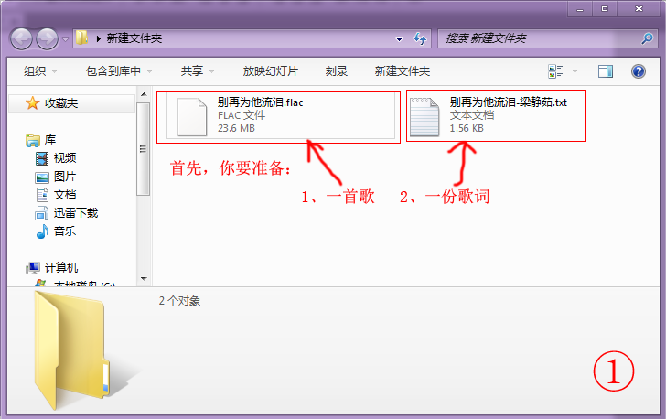Click the 刻录 toolbar button
This screenshot has height=419, width=666.
[x=336, y=70]
